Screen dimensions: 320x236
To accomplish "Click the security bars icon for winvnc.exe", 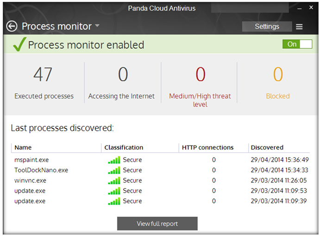I will (114, 181).
